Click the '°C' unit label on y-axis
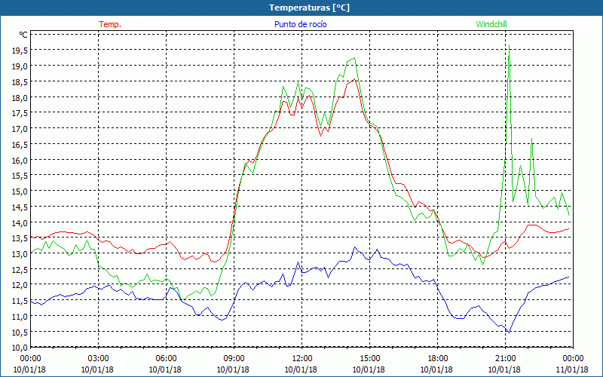The width and height of the screenshot is (603, 377). [x=23, y=35]
